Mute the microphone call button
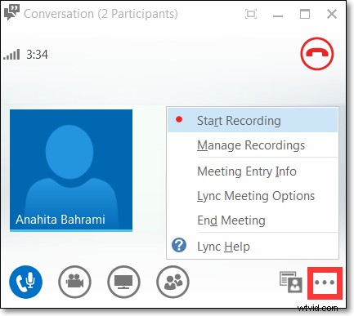 [25, 282]
